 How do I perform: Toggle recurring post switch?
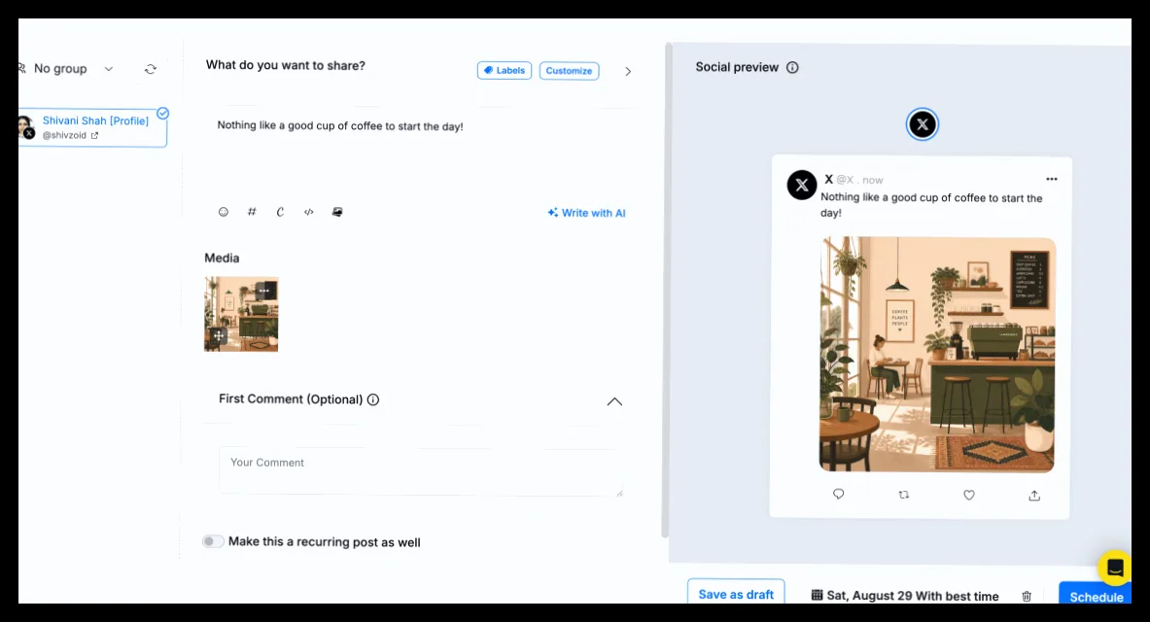pos(213,541)
